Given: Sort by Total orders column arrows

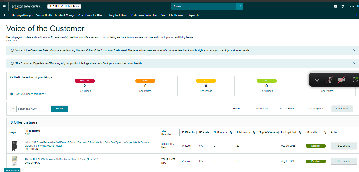Looking at the screenshot, I should [x=254, y=132].
